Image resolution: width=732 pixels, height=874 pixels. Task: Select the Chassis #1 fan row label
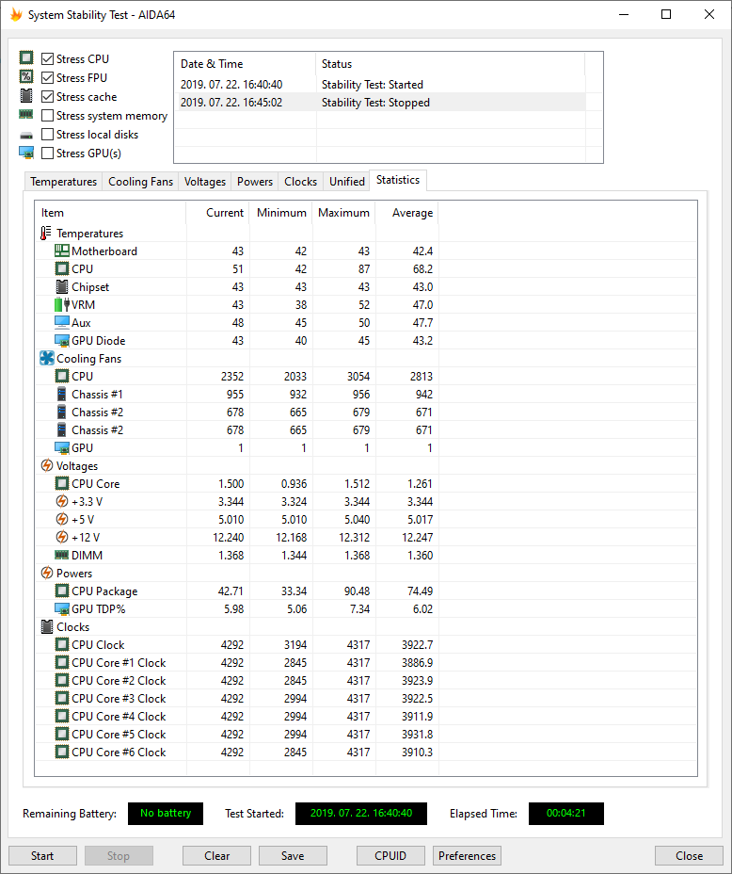(x=97, y=394)
